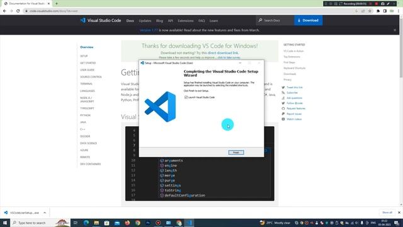Expand the JAVA sidebar section
Screen dimensions: 403x227
pyautogui.click(x=83, y=122)
